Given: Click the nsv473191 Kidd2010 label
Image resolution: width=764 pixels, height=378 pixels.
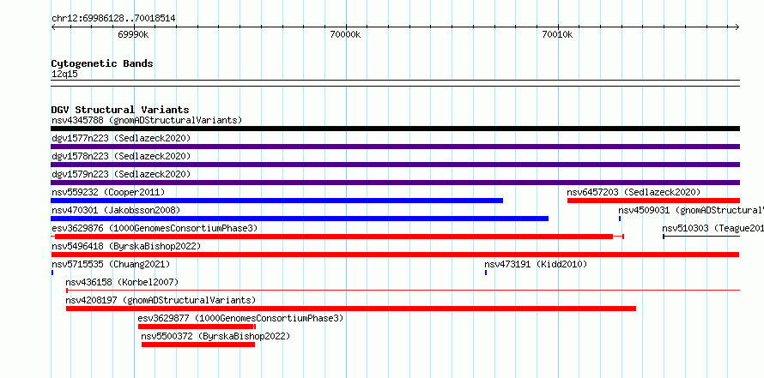Looking at the screenshot, I should [x=536, y=264].
